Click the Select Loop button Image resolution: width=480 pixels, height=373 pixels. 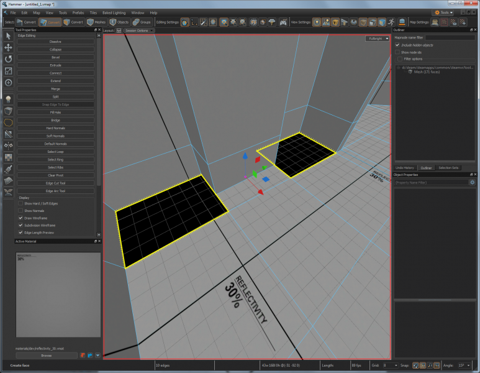pyautogui.click(x=55, y=152)
